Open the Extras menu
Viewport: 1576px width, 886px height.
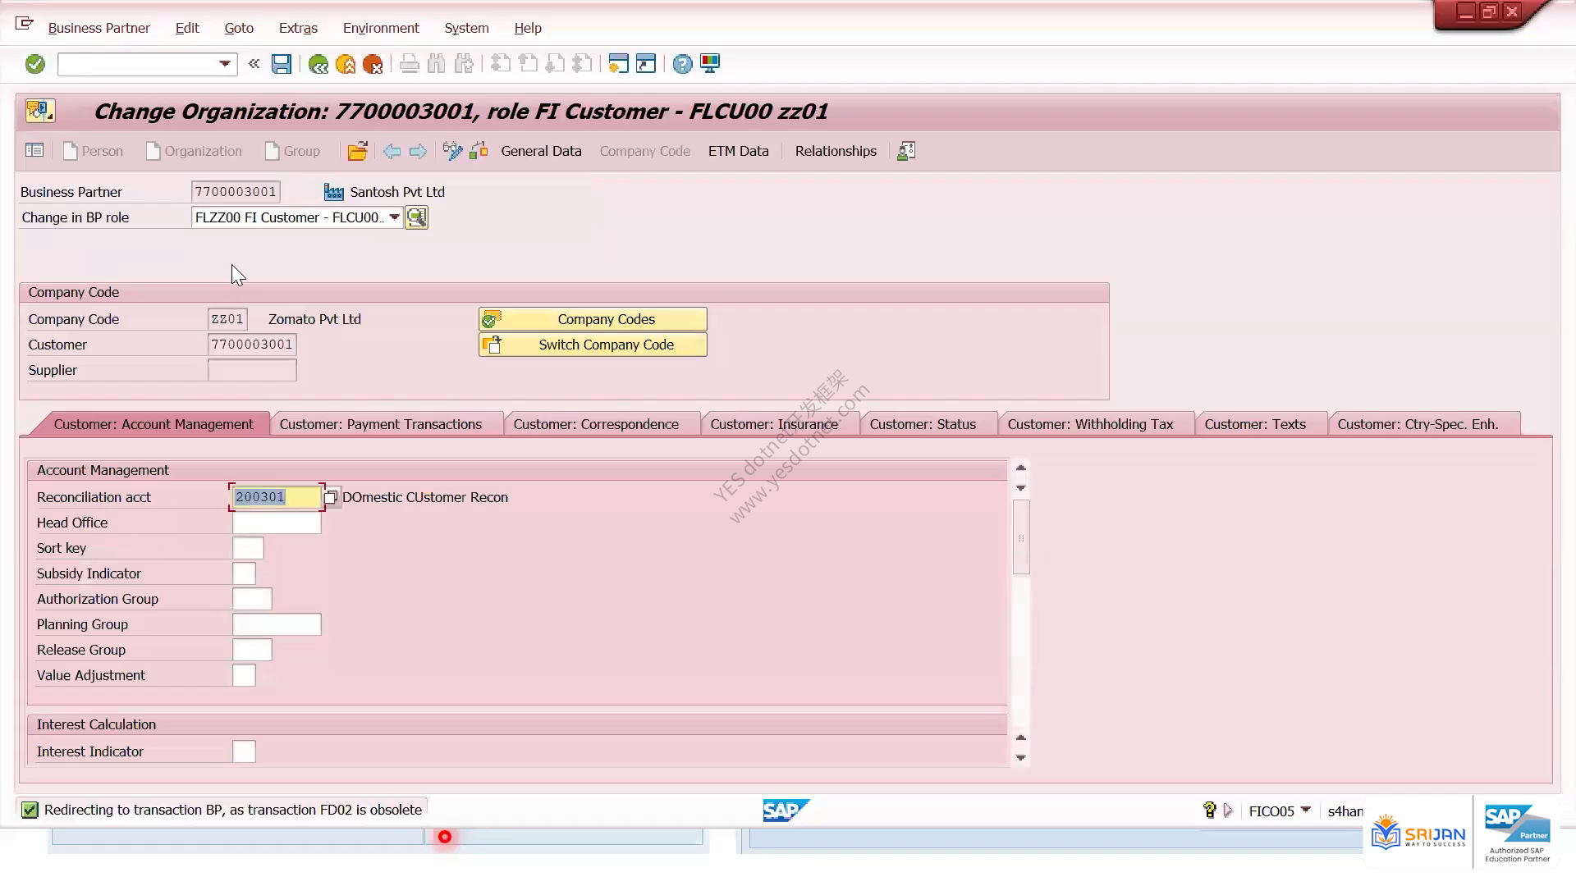click(298, 28)
